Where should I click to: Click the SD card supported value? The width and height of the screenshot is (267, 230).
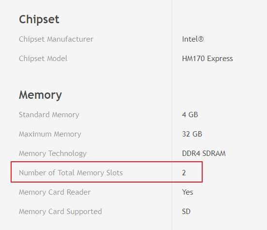186,212
